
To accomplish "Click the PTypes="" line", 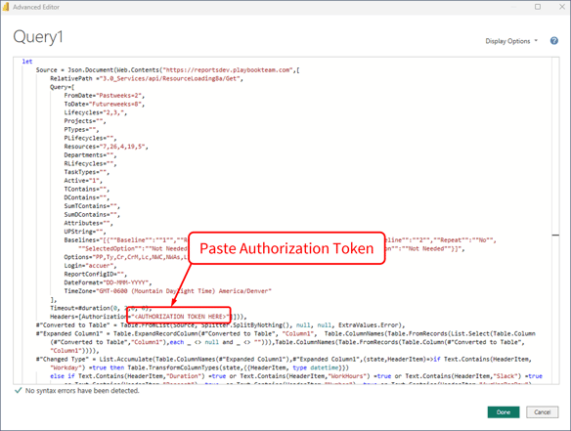I will tap(81, 130).
